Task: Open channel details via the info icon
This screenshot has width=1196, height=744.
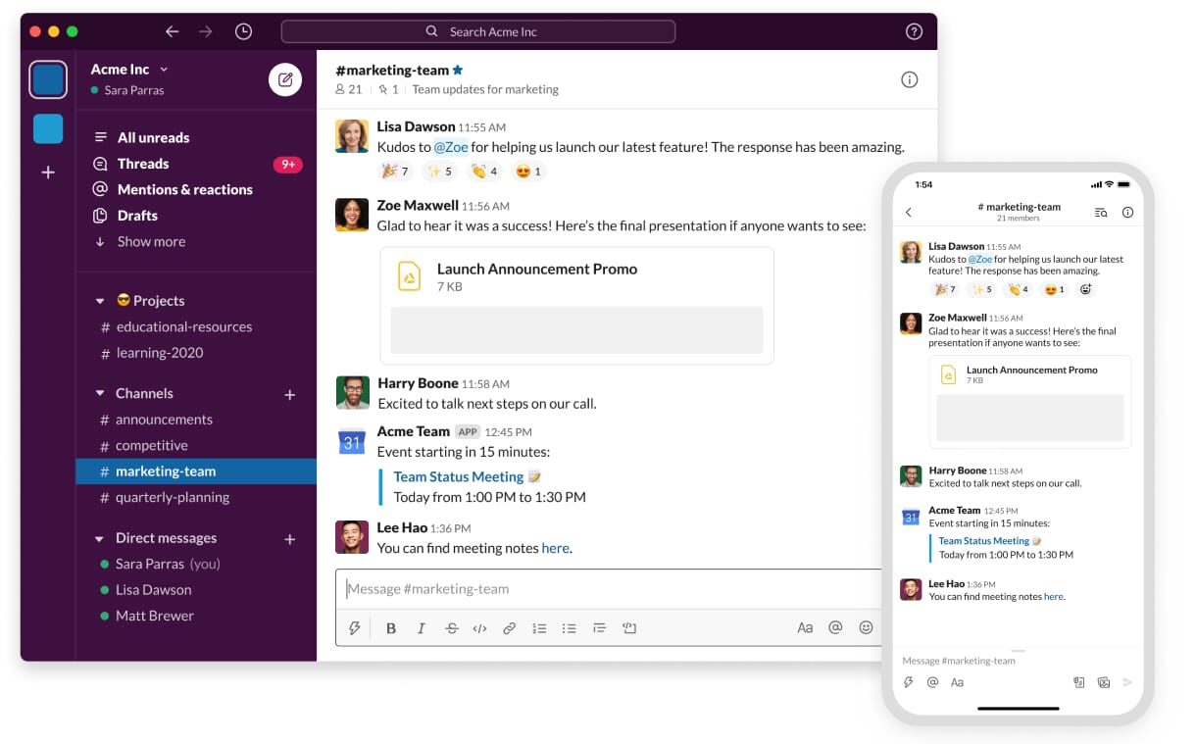Action: [x=909, y=79]
